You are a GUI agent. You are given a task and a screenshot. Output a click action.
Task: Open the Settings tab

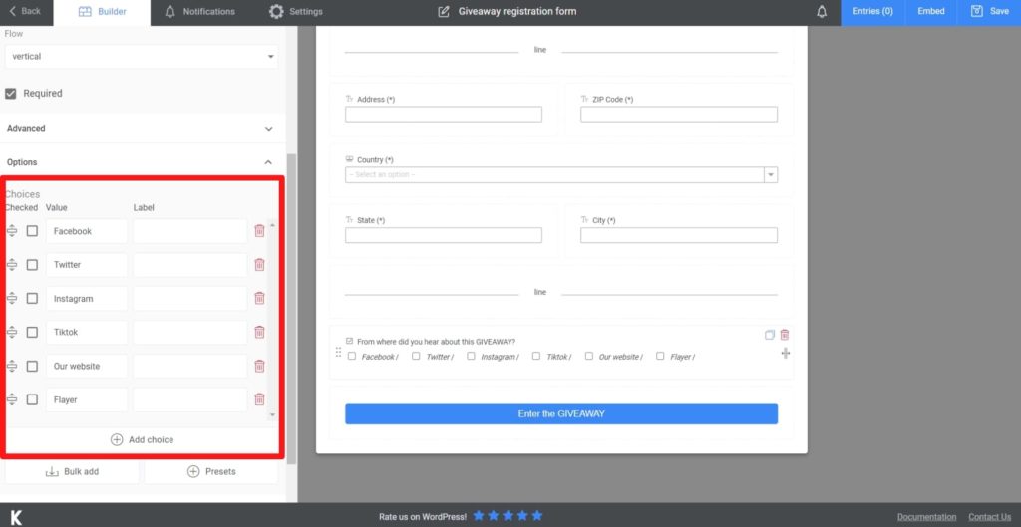(295, 12)
